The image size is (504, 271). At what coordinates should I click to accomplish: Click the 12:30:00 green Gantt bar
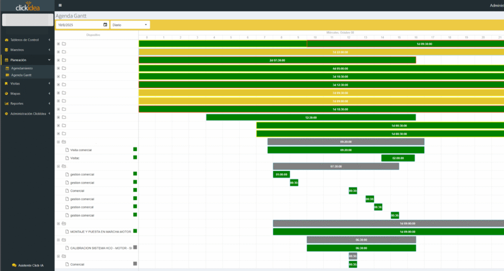pyautogui.click(x=311, y=118)
